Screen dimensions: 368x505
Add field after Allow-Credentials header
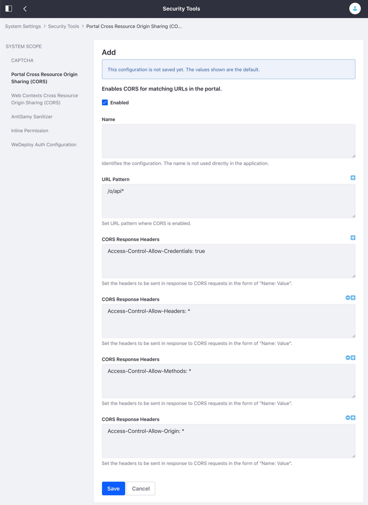pos(353,238)
